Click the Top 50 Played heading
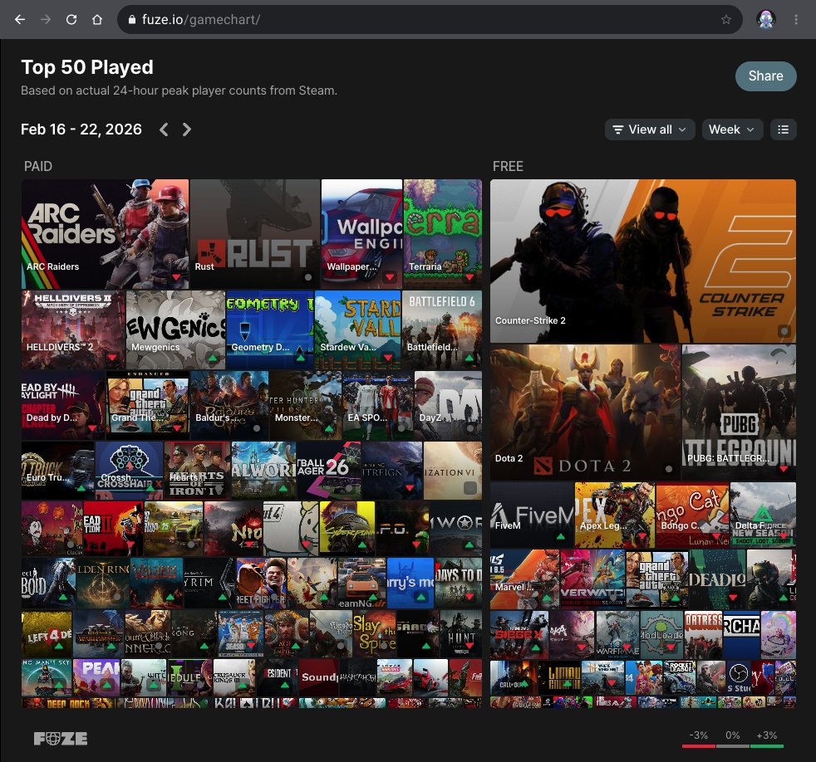 (x=87, y=67)
